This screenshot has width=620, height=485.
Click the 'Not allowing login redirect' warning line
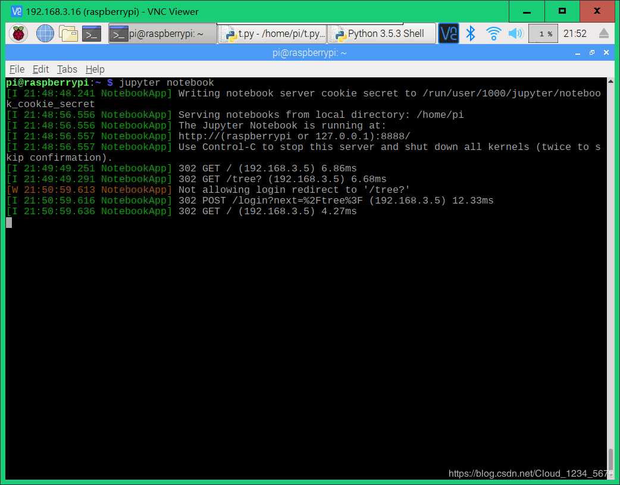208,190
